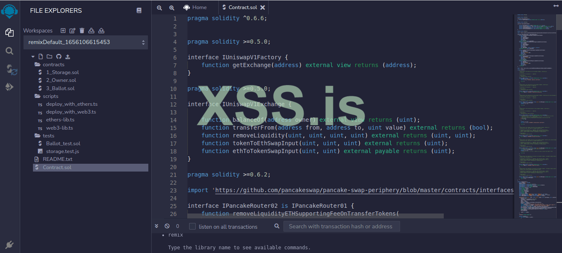Open the Solidity compiler panel
The width and height of the screenshot is (562, 253).
9,70
